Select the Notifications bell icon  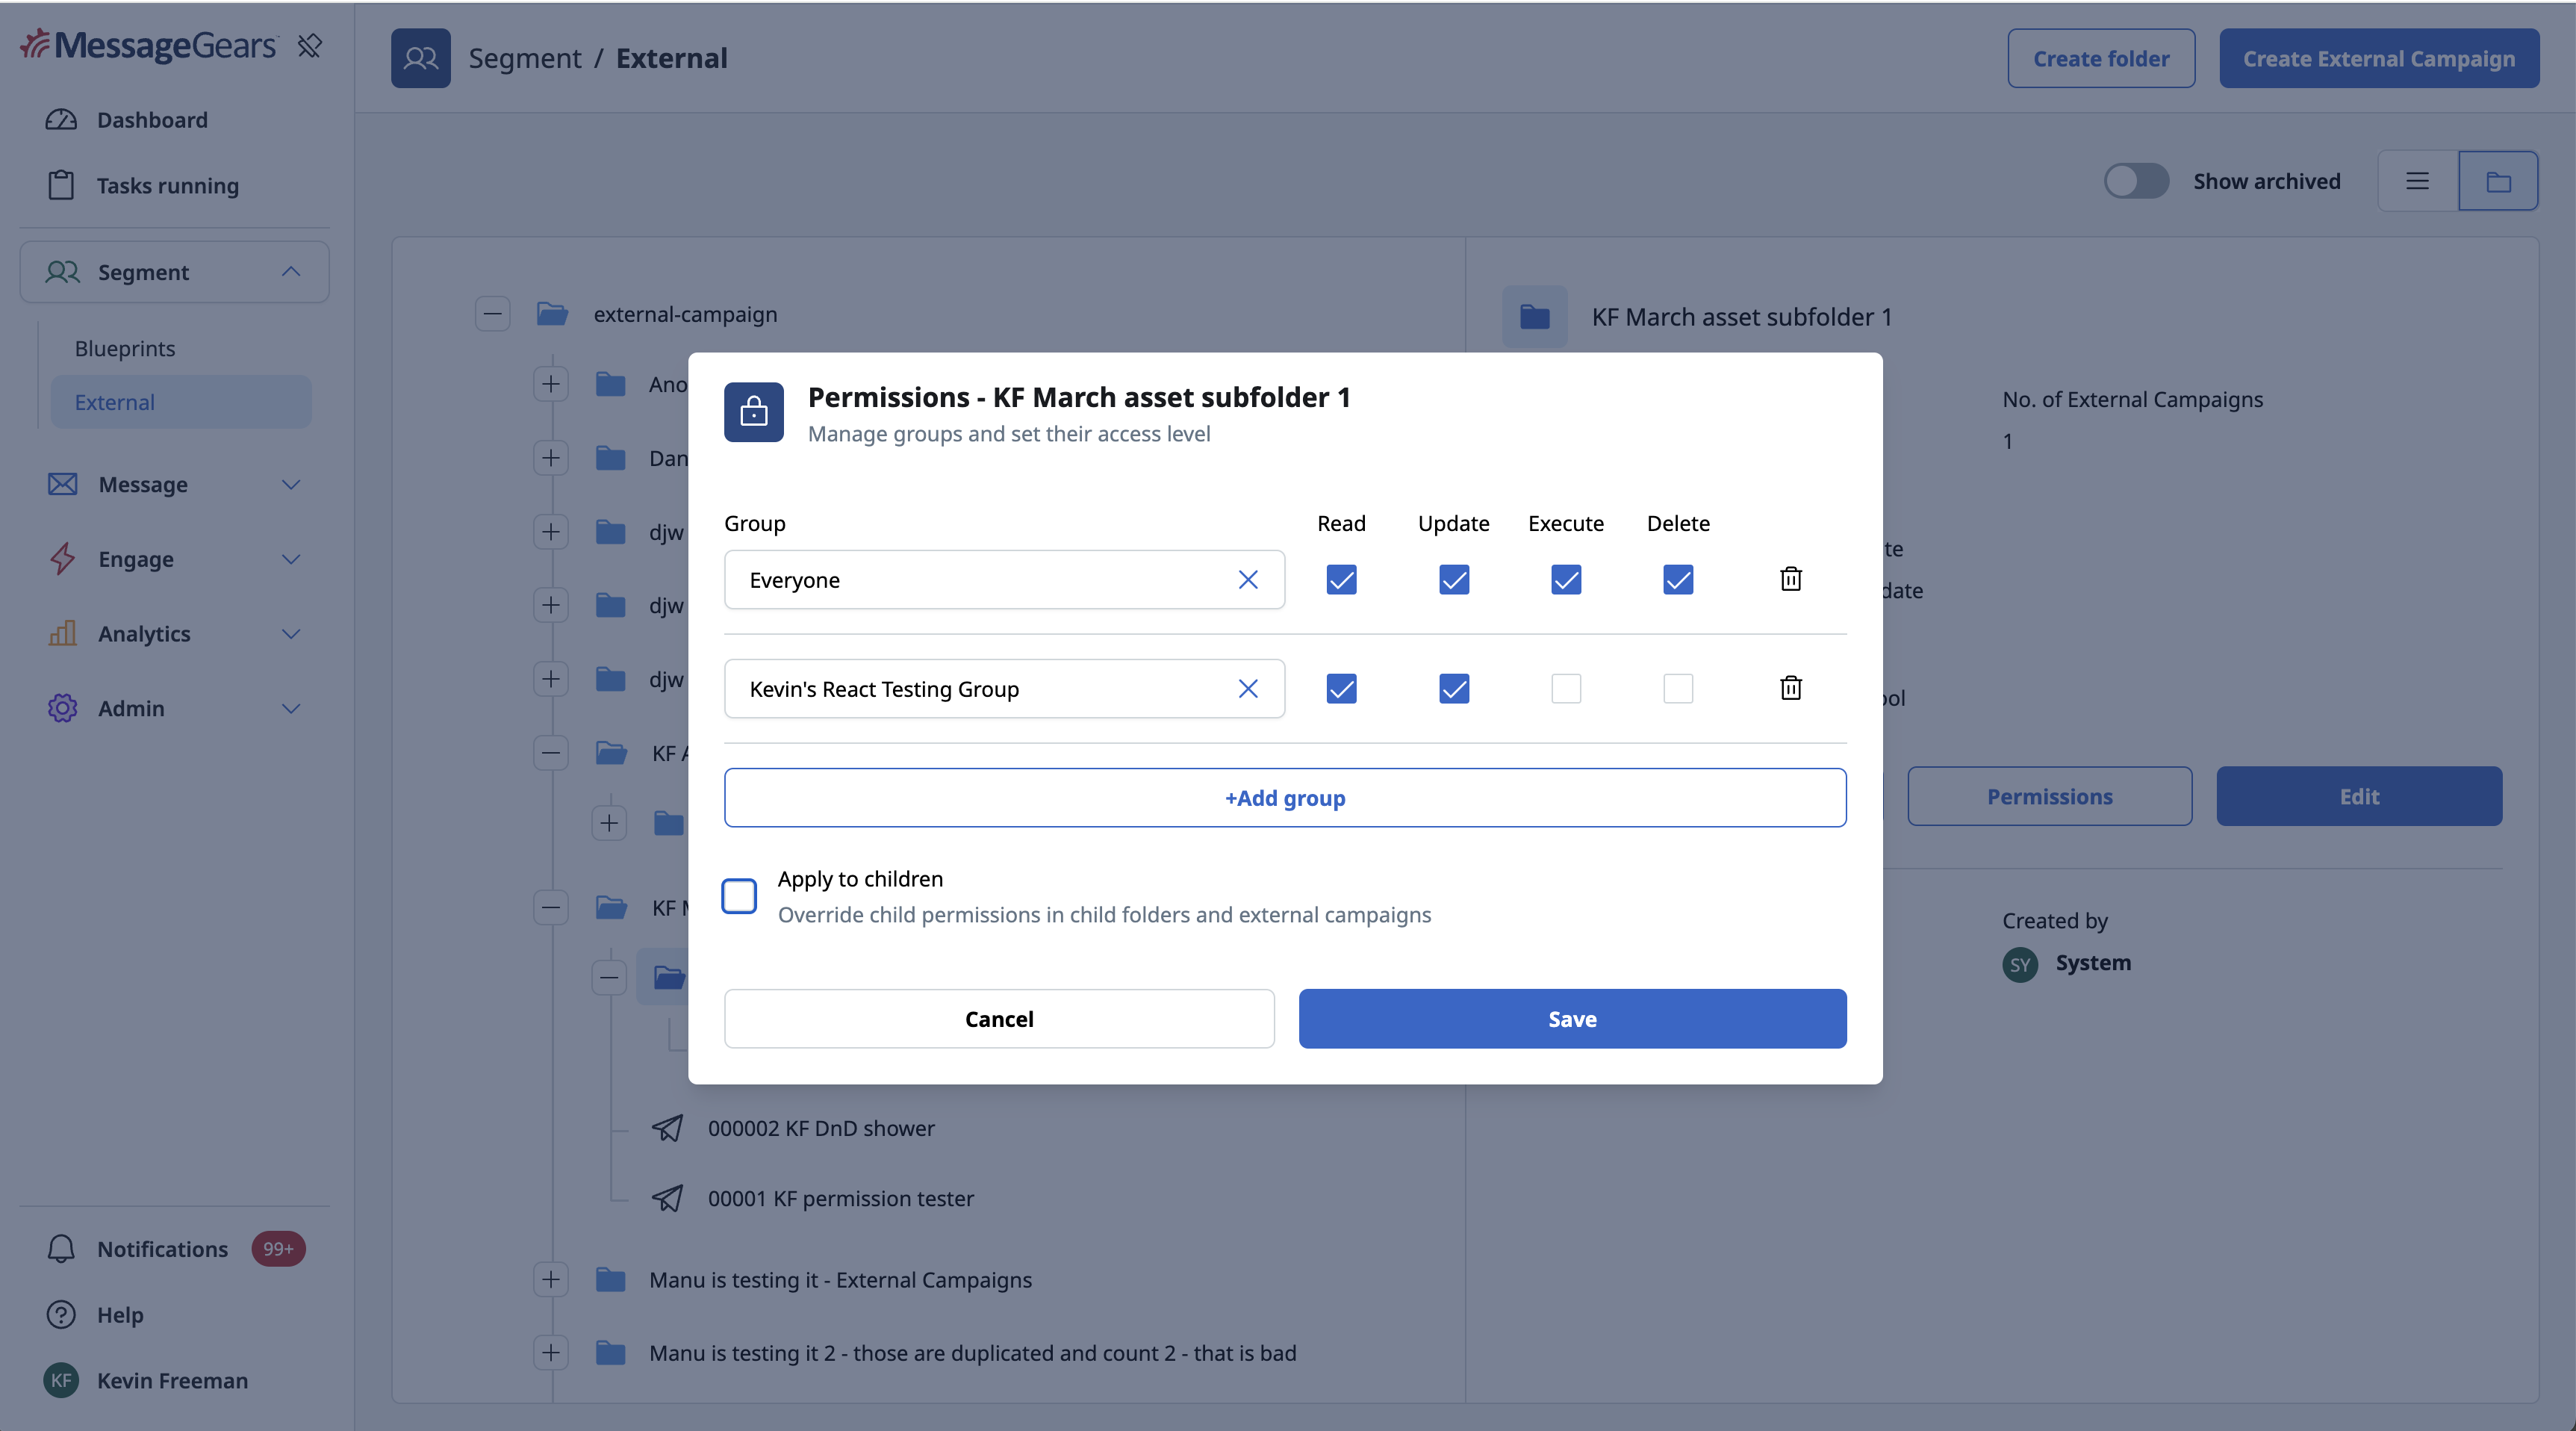point(61,1248)
